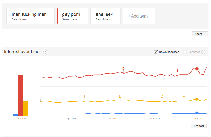The height and width of the screenshot is (137, 211).
Task: Select yellow headline marker F on chart
Action: coord(85,96)
